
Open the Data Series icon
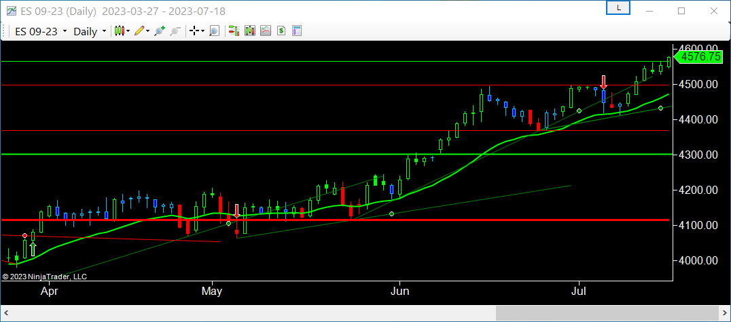(250, 31)
